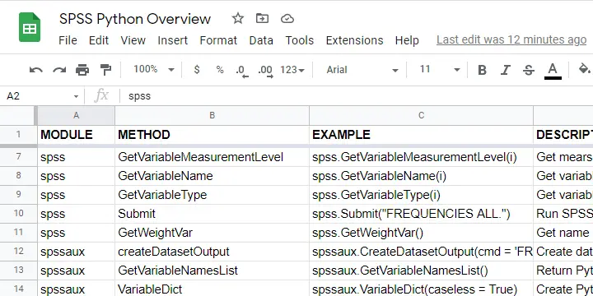Select the document title SPSS Python Overview
This screenshot has width=593, height=296.
[135, 19]
